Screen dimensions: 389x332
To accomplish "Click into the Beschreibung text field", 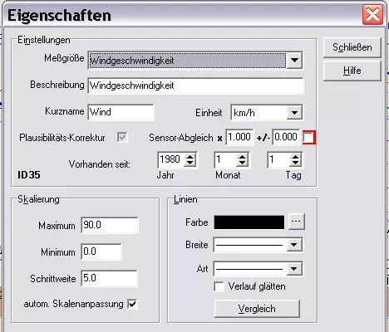I will (195, 85).
